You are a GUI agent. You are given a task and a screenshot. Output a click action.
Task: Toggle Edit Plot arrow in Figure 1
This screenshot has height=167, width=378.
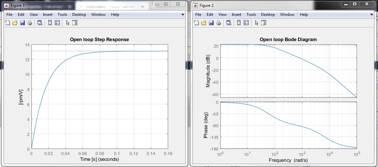click(x=68, y=23)
